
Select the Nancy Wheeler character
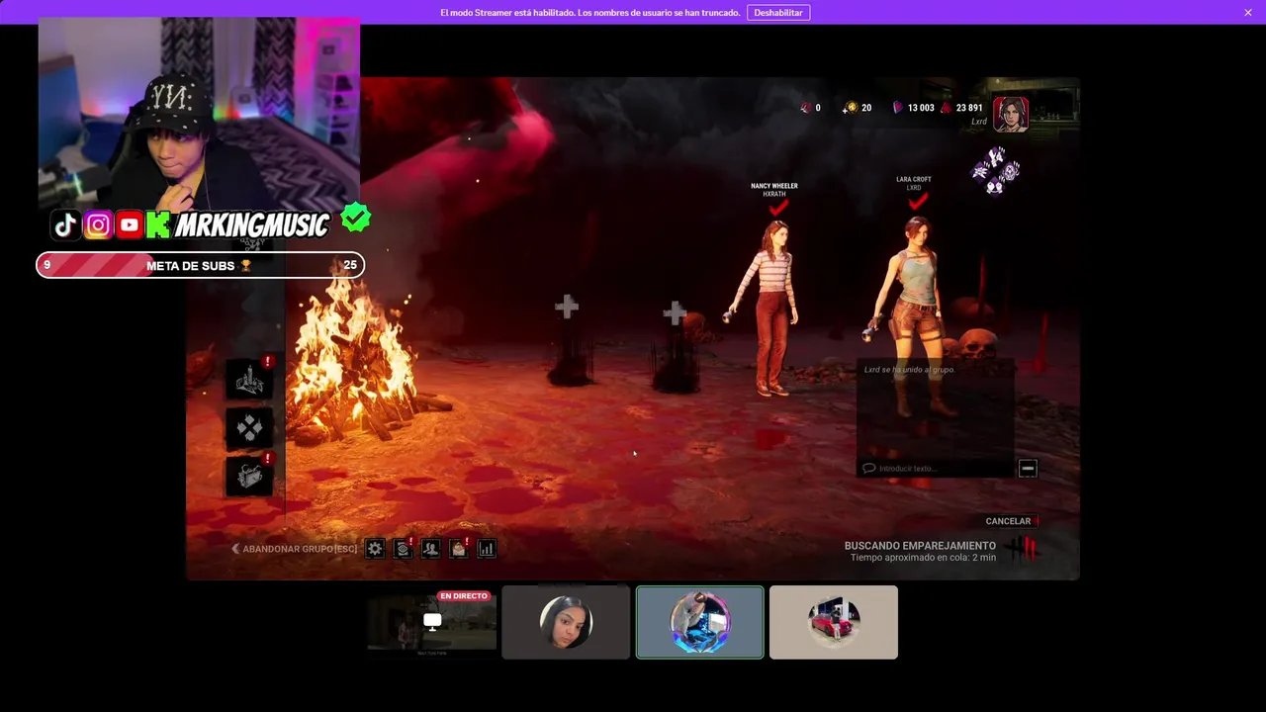pyautogui.click(x=769, y=307)
